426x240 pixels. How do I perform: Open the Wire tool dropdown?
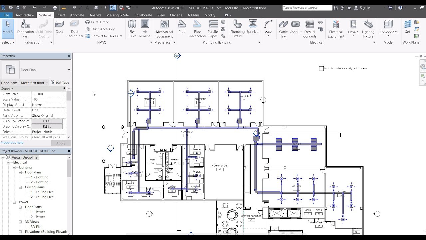[268, 36]
